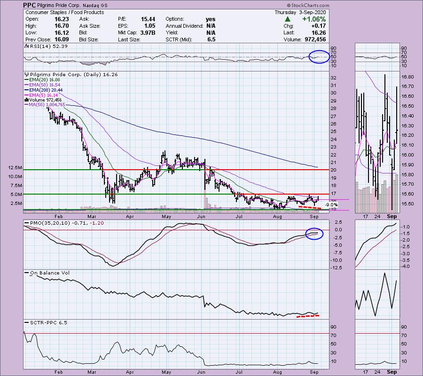Click the Annual Dividend label
Screen dimensions: 423x376
[185, 26]
